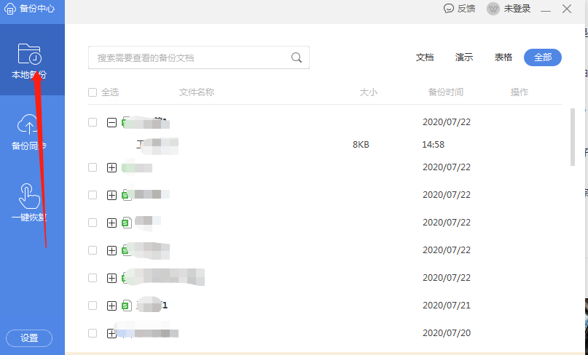Viewport: 588px width, 355px height.
Task: Tick checkbox of the third 2020/07/22 row
Action: [93, 195]
